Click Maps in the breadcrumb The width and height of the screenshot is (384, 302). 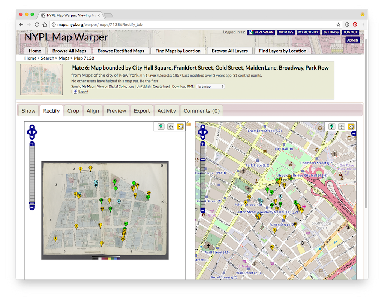64,58
